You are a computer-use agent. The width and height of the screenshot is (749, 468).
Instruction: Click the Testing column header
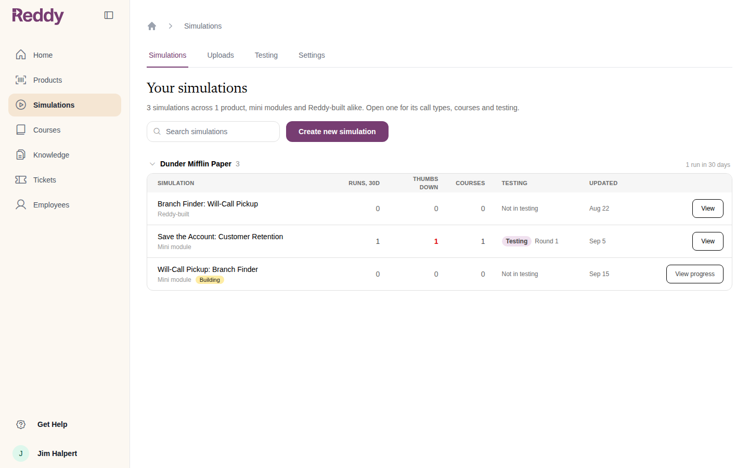click(x=514, y=183)
